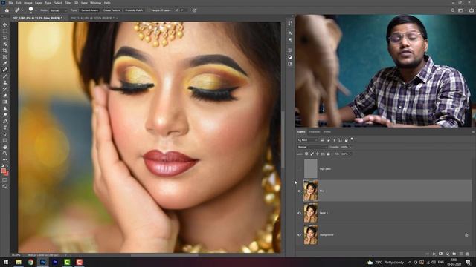Viewport: 476px width, 267px height.
Task: Open the File menu
Action: pos(10,3)
